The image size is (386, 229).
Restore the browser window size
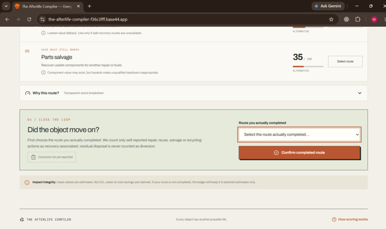[x=371, y=6]
